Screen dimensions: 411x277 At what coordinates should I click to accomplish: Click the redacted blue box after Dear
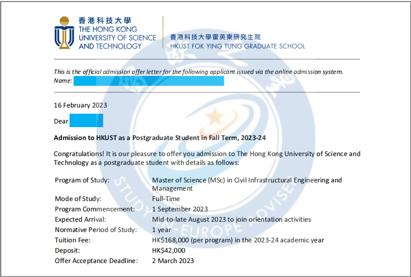point(86,120)
